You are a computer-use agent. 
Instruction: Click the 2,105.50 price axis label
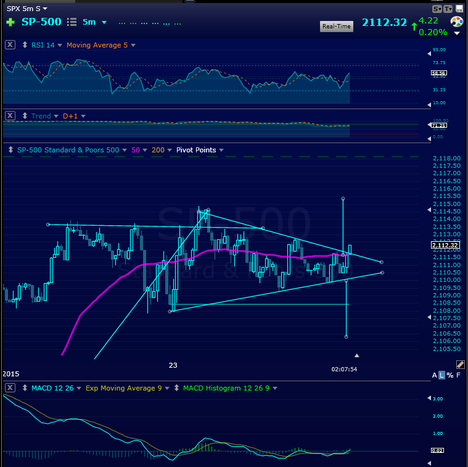[x=446, y=349]
